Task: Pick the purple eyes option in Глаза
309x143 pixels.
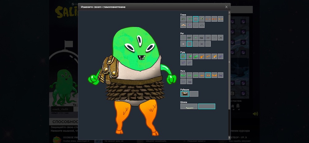Action: pyautogui.click(x=189, y=25)
